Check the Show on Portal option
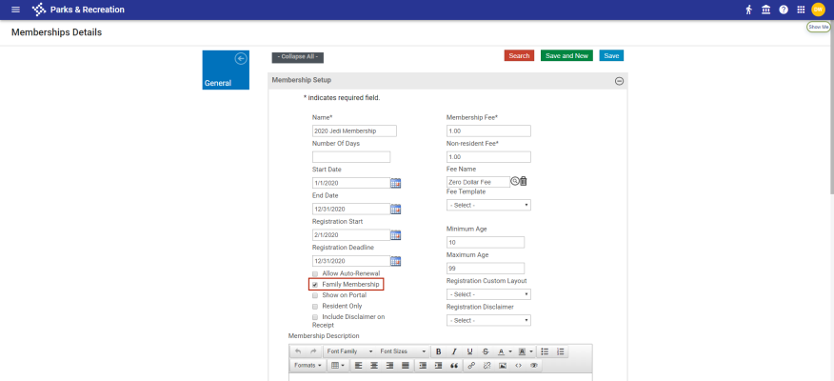 (x=315, y=295)
